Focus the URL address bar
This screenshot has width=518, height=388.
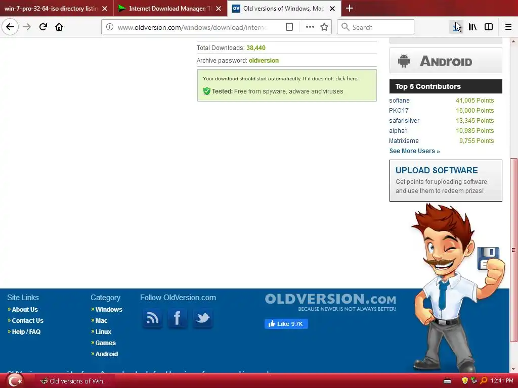[x=192, y=27]
